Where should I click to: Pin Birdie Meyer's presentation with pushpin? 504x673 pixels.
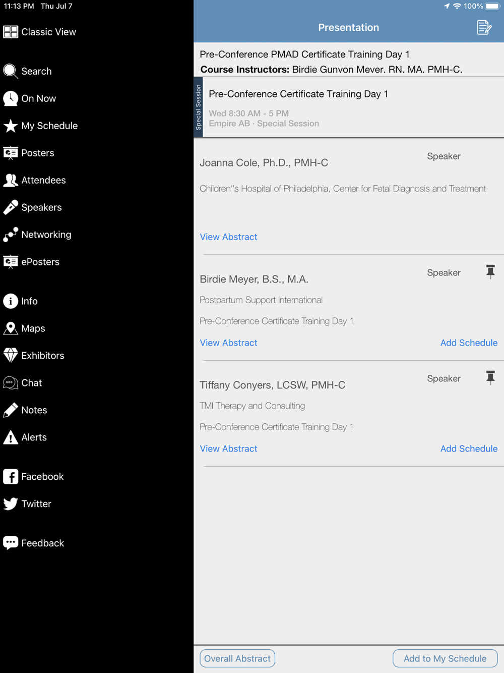pos(490,272)
